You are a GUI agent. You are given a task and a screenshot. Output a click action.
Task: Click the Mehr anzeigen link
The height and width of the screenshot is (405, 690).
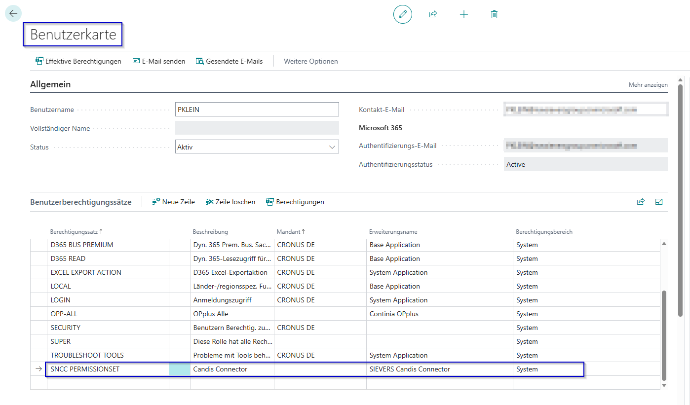pos(648,85)
